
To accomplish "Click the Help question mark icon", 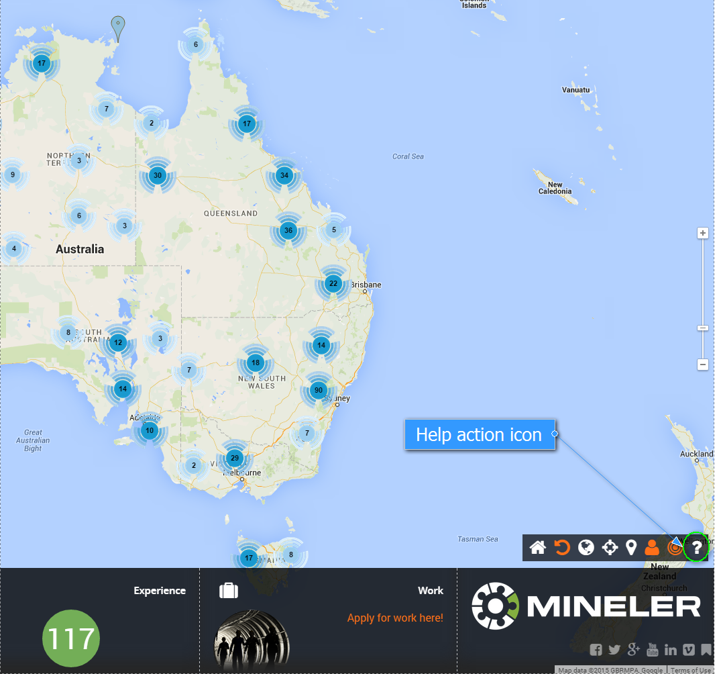I will pos(696,548).
